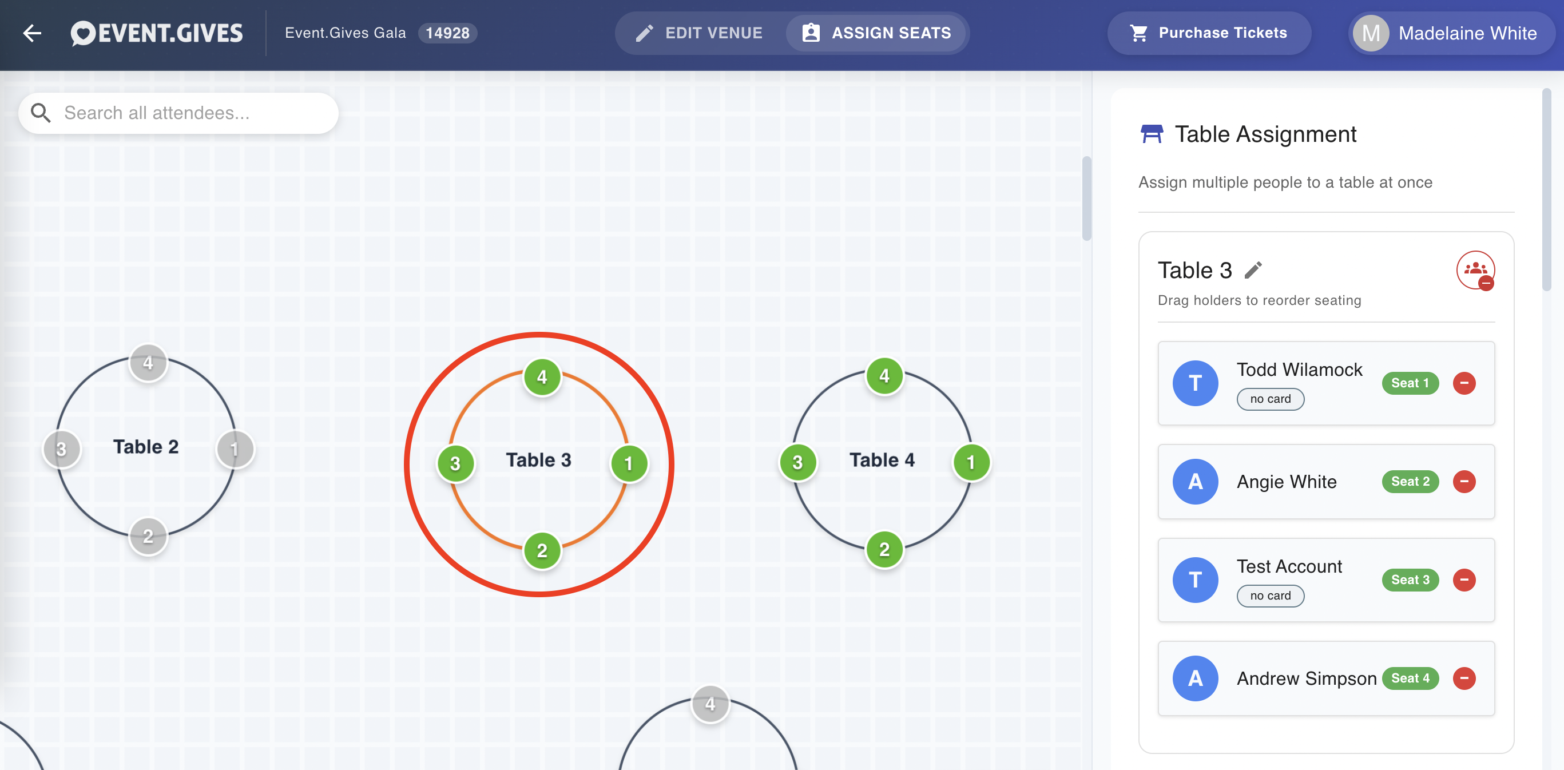Select the Assign Seats tab

click(876, 33)
